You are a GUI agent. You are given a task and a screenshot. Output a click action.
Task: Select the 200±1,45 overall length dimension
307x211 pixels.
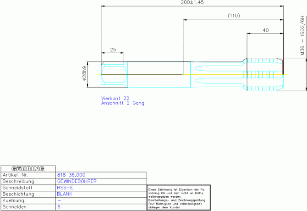pos(192,2)
